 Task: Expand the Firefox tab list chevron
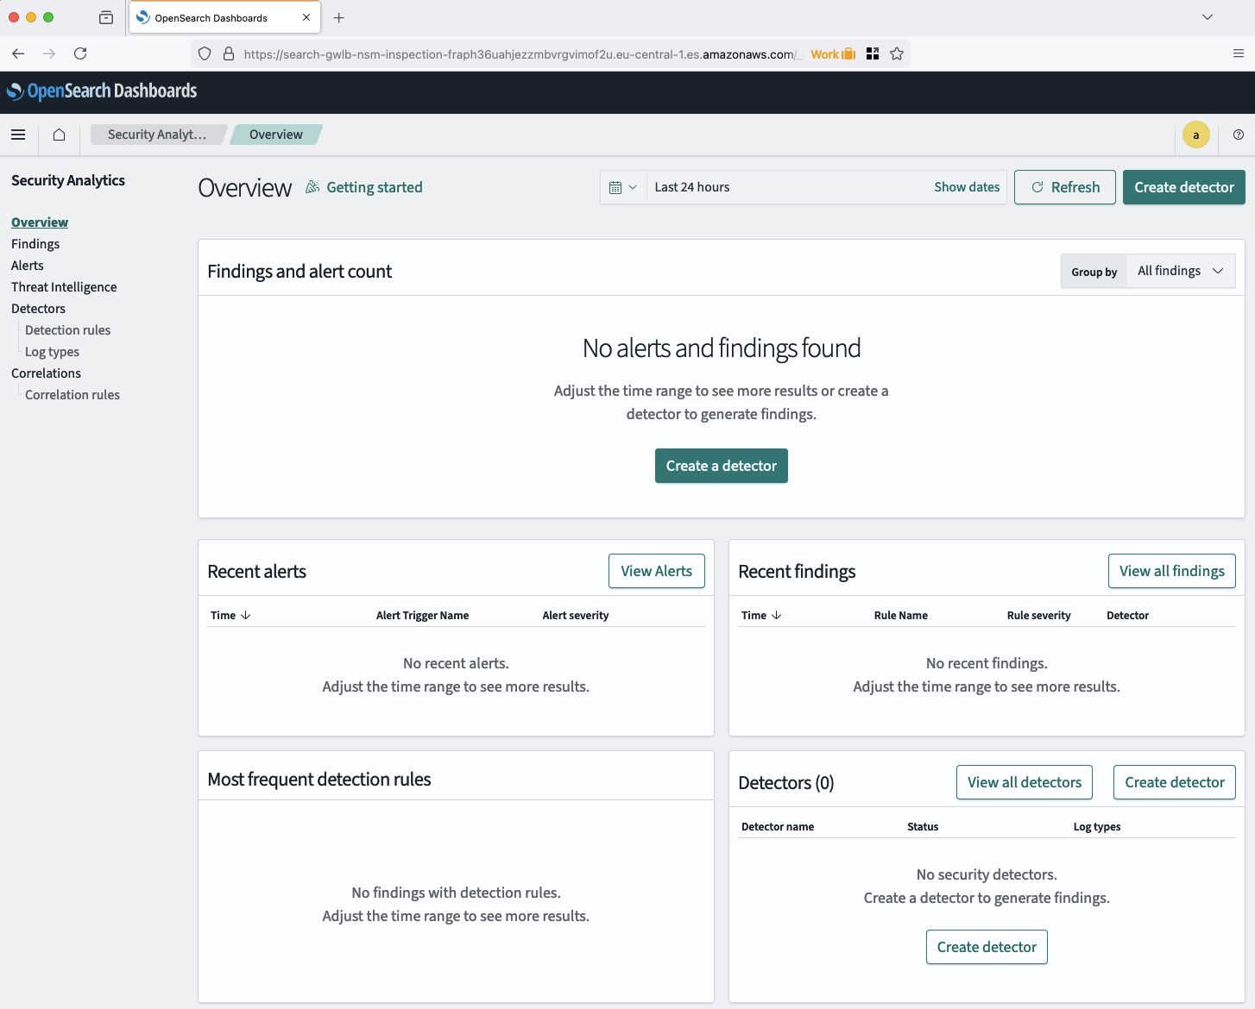point(1206,17)
